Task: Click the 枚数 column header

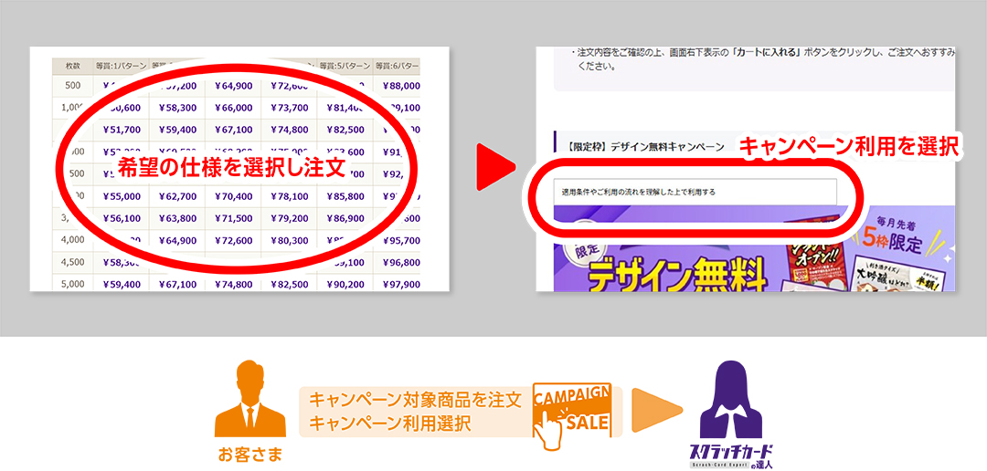Action: pos(72,66)
